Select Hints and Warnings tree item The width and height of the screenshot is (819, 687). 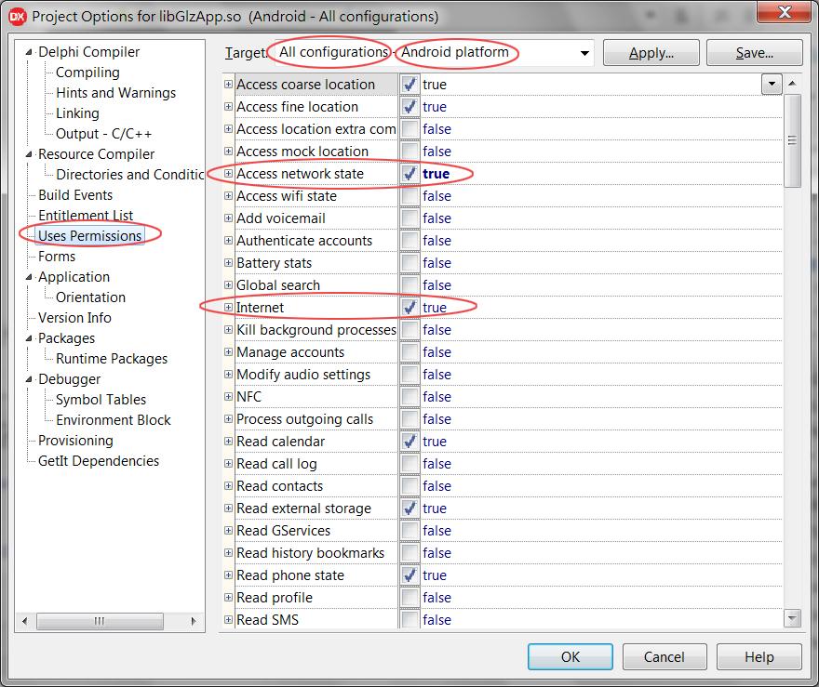(116, 93)
